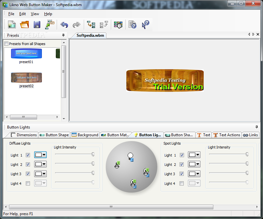Switch to the Dimensions tab
The image size is (263, 219).
24,135
